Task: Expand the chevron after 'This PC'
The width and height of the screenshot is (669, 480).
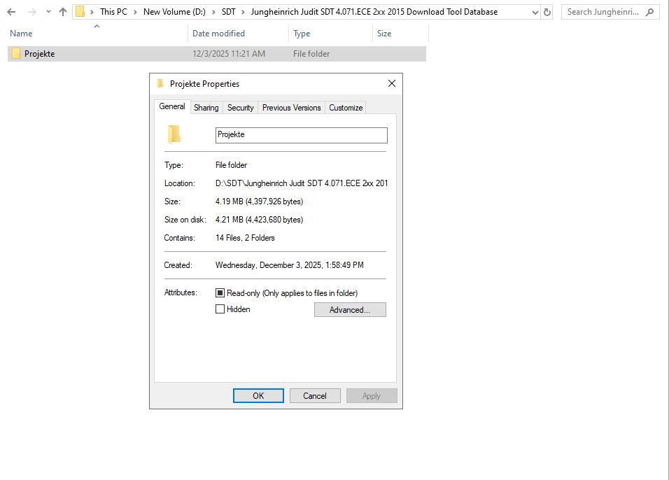Action: tap(135, 12)
